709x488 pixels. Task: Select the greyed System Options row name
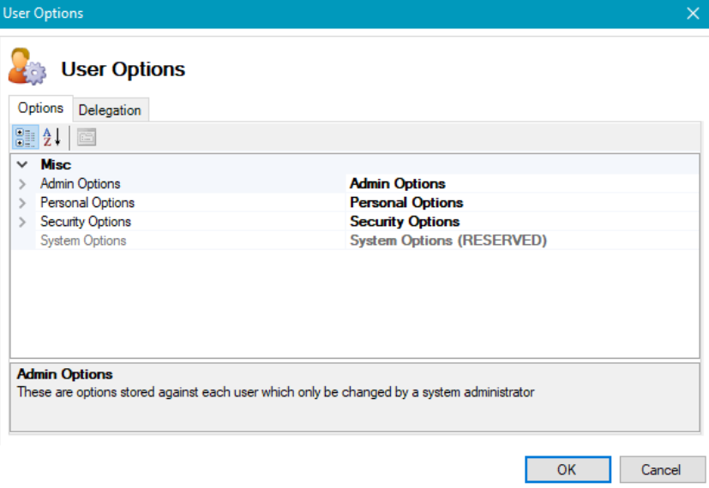pyautogui.click(x=83, y=241)
